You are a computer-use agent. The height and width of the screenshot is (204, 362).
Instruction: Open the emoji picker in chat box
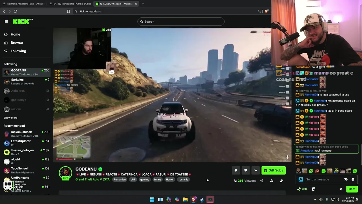tap(353, 179)
